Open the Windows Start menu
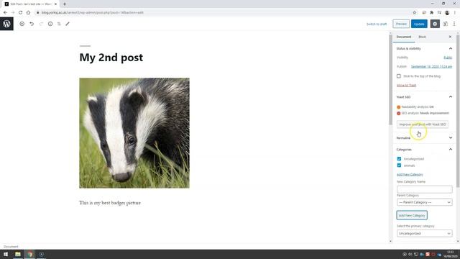The image size is (460, 259). 6,254
